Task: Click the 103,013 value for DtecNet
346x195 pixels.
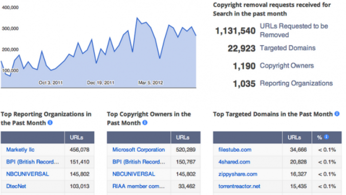Action: tap(80, 186)
